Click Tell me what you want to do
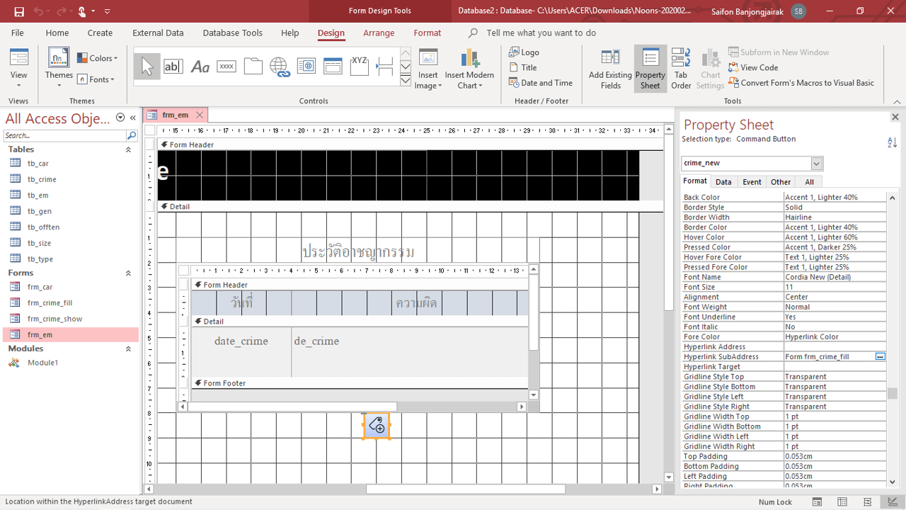The image size is (906, 510). [541, 33]
